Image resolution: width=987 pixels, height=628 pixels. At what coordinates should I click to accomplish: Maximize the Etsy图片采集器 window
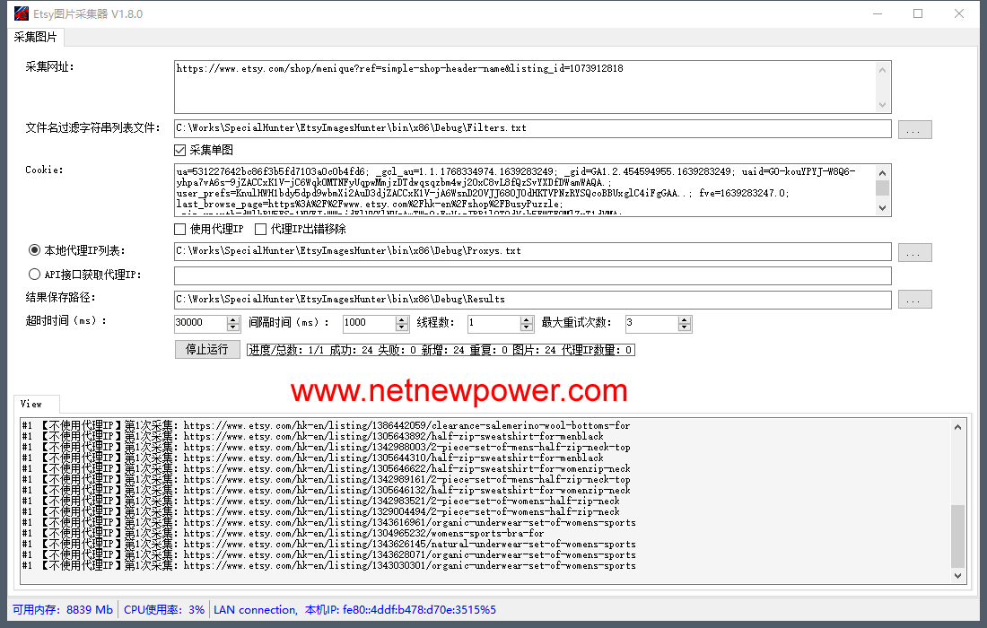pyautogui.click(x=918, y=13)
